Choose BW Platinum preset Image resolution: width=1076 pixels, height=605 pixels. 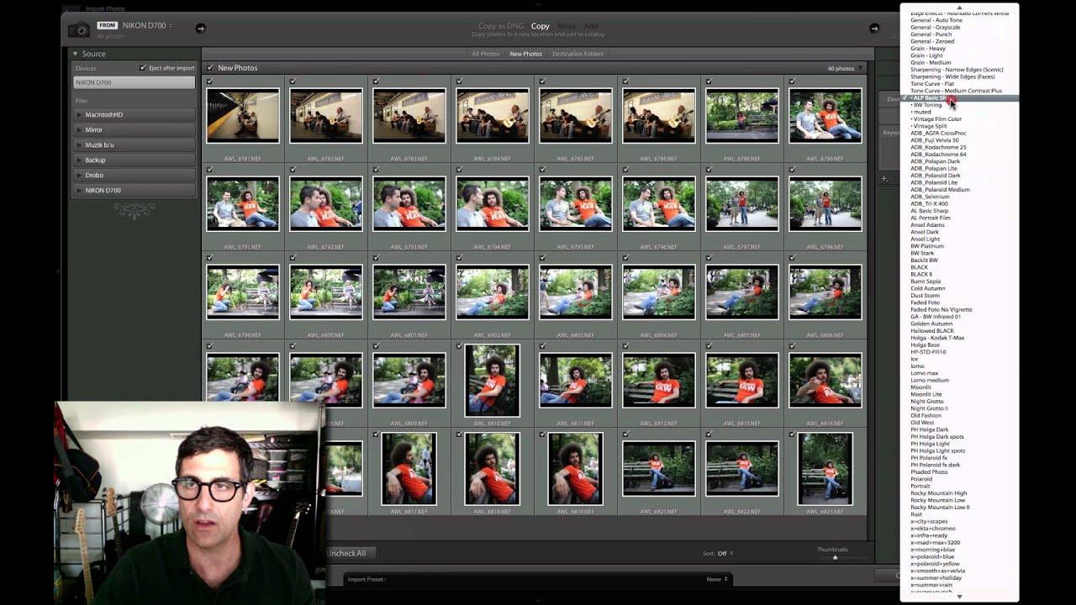[927, 246]
